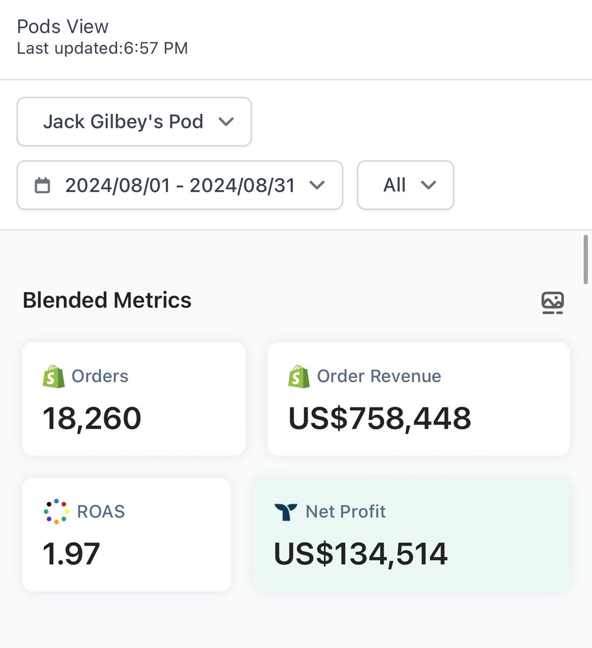Click the calendar icon in date picker
This screenshot has height=648, width=592.
coord(42,185)
